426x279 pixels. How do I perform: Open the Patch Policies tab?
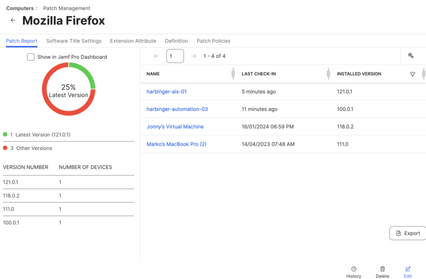tap(214, 41)
